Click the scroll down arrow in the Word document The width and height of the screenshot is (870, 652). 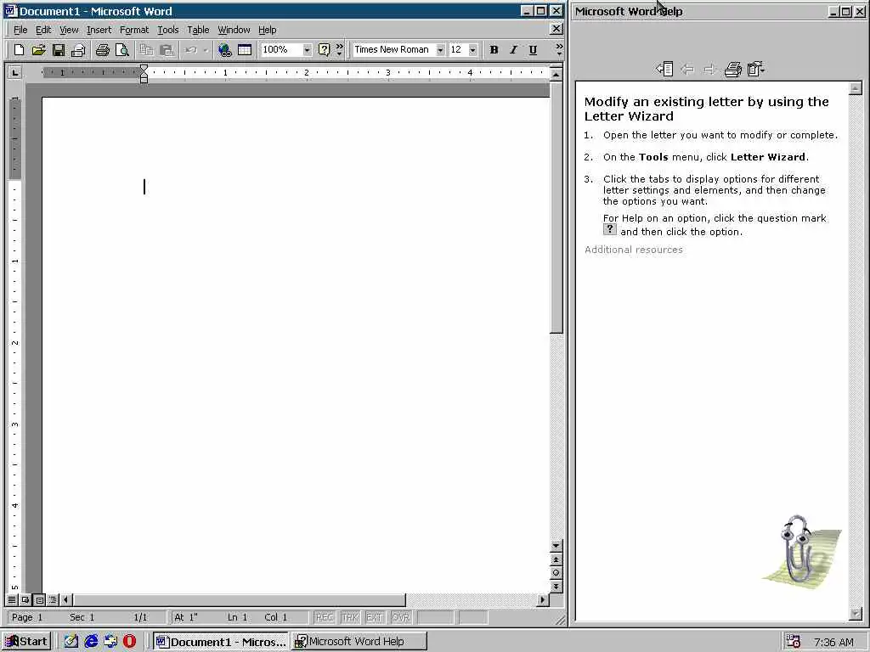pos(556,546)
